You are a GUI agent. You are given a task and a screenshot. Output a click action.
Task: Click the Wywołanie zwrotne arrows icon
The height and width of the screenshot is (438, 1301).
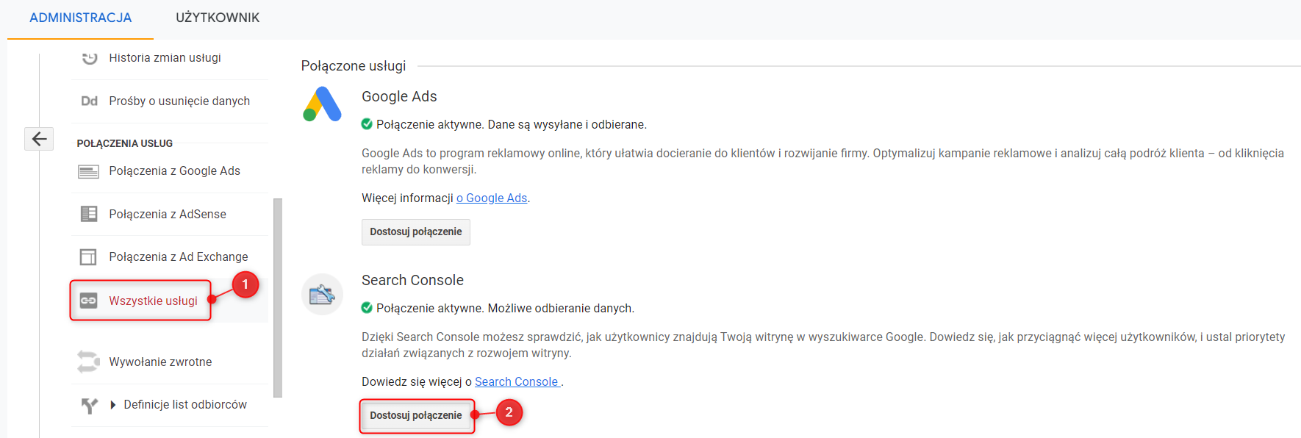click(88, 362)
